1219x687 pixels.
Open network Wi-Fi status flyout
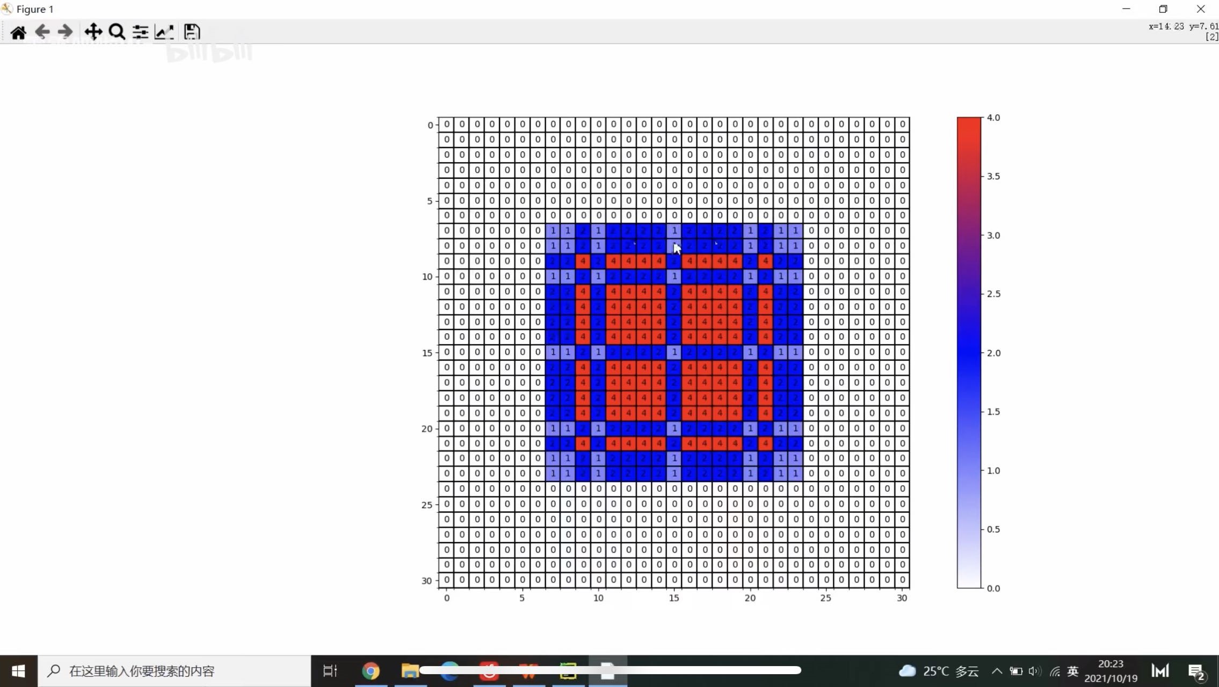click(x=1055, y=671)
